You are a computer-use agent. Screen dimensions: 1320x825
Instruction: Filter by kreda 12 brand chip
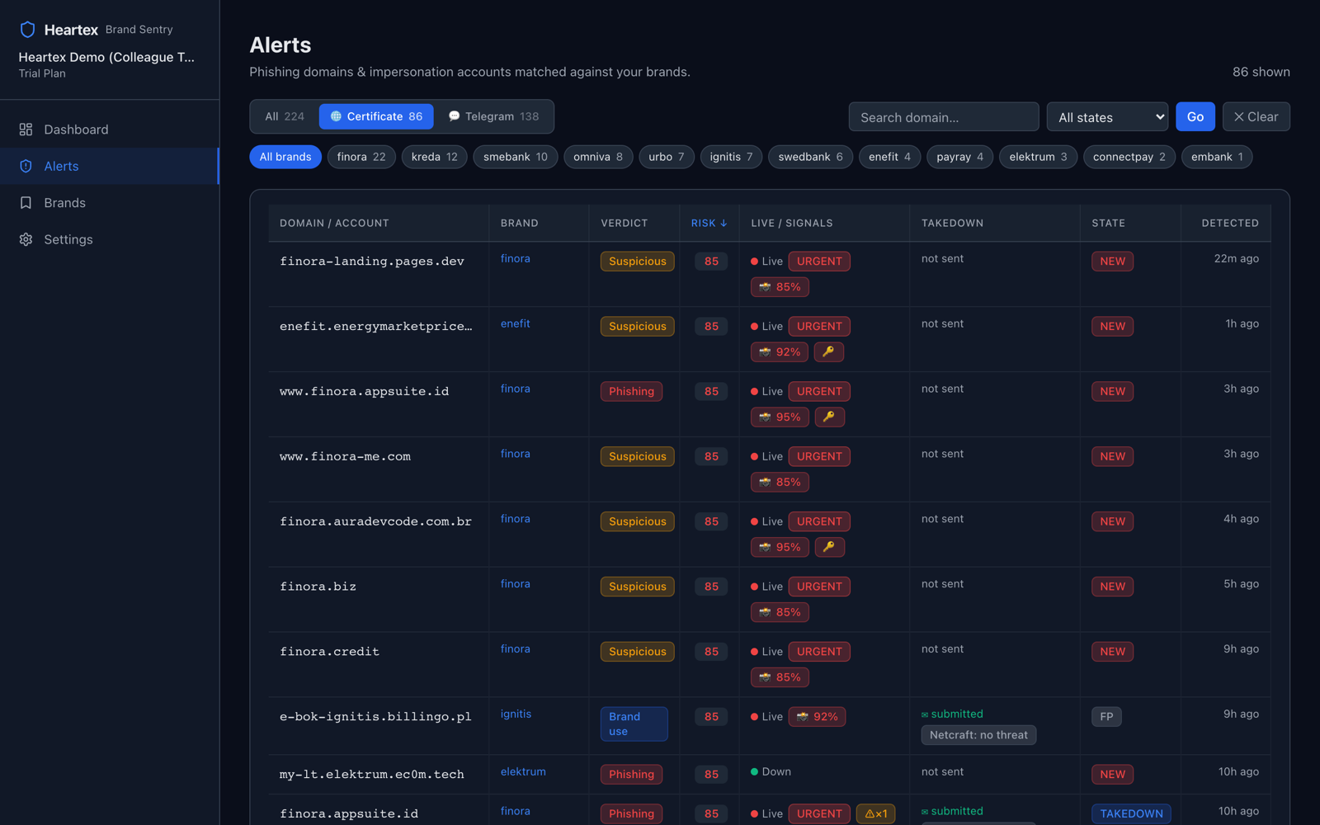tap(435, 157)
